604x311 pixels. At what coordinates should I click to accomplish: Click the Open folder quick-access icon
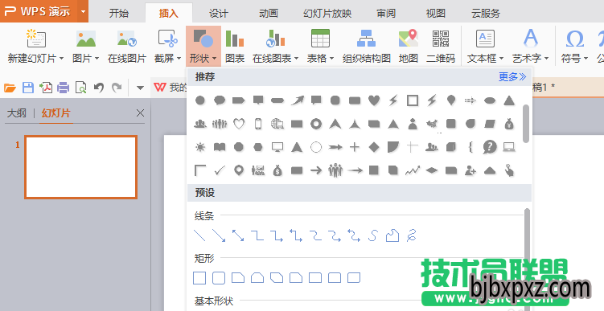10,88
